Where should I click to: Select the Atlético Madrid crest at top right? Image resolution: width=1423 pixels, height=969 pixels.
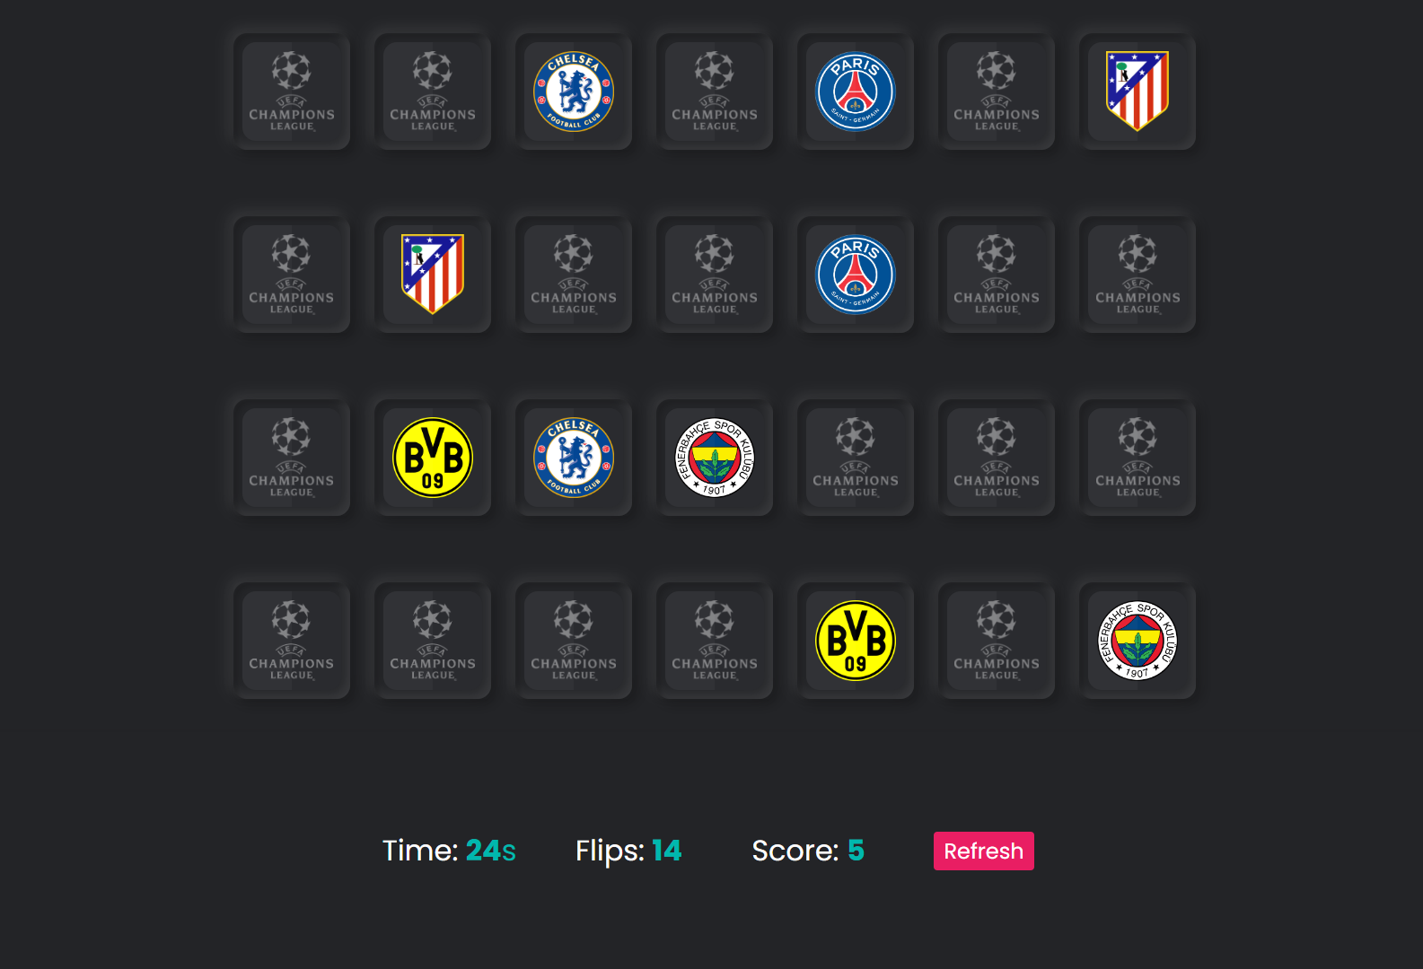[x=1137, y=90]
